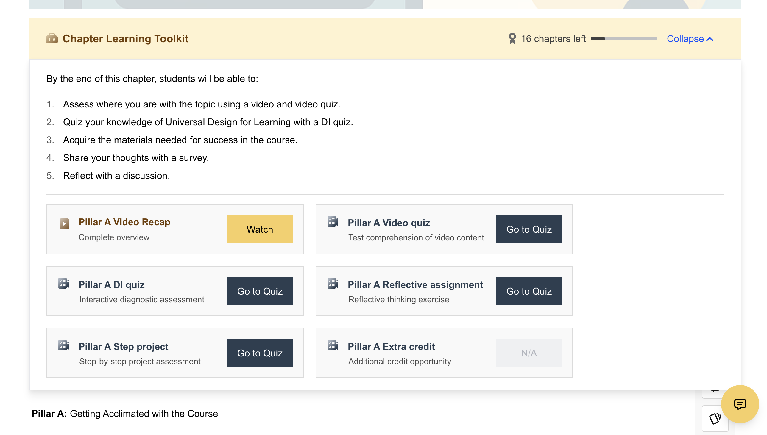
Task: Click the Collapse chevron arrow
Action: [710, 39]
